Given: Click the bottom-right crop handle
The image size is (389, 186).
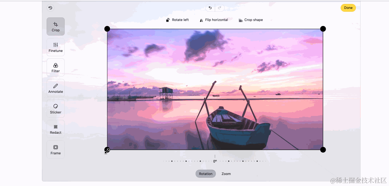Looking at the screenshot, I should click(323, 150).
